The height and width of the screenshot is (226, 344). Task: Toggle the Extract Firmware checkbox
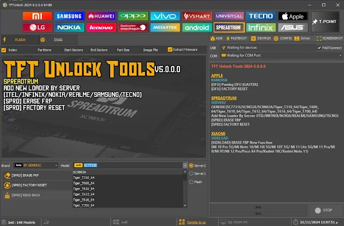170,50
